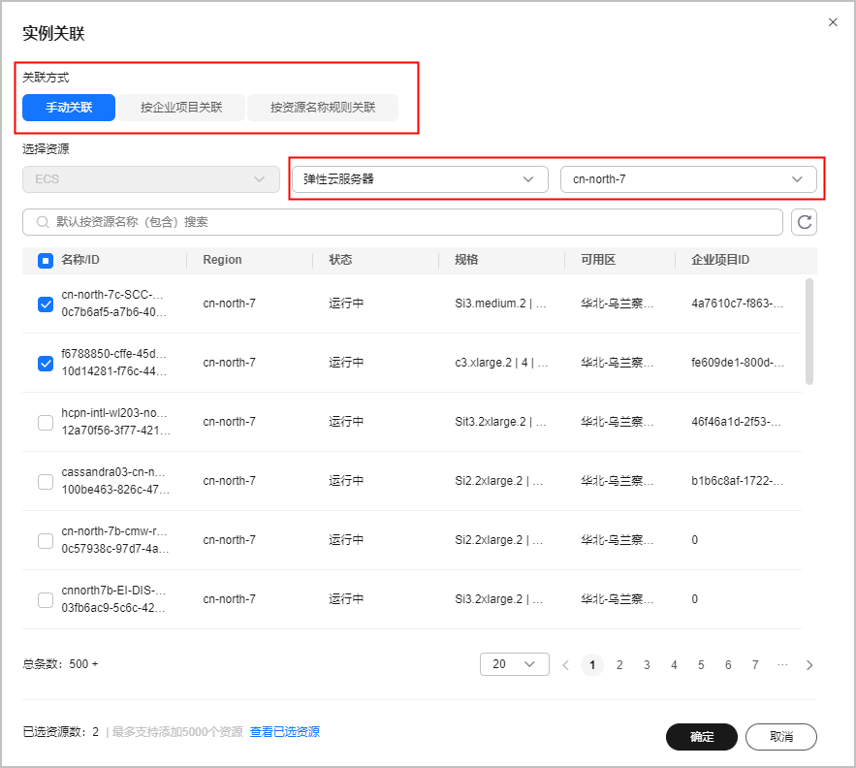Uncheck the f6788850-cffe-45d row checkbox

coord(46,363)
